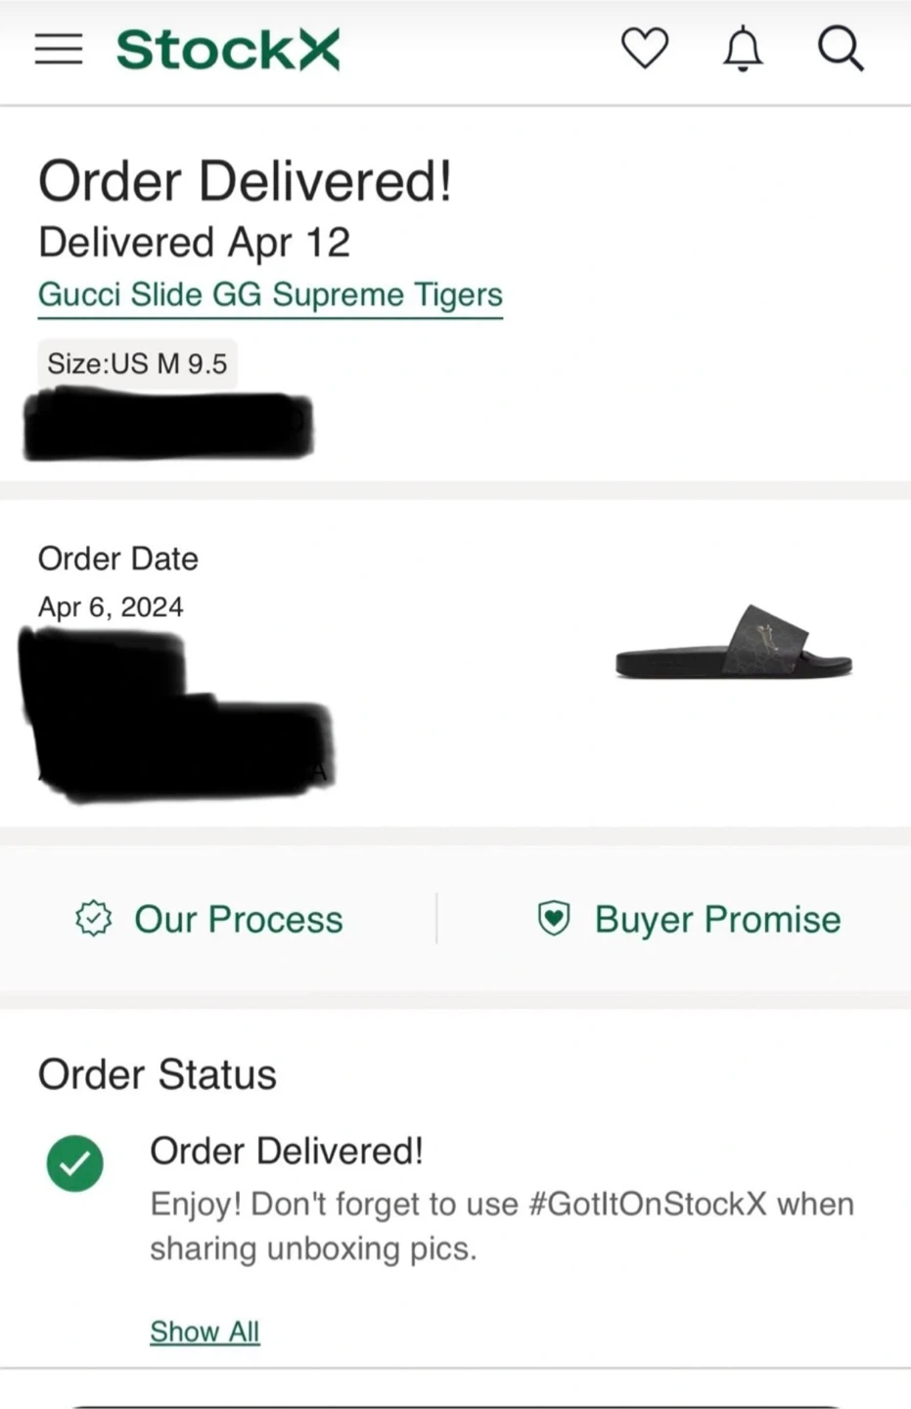This screenshot has width=911, height=1409.
Task: Click the StockX logo
Action: 228,50
